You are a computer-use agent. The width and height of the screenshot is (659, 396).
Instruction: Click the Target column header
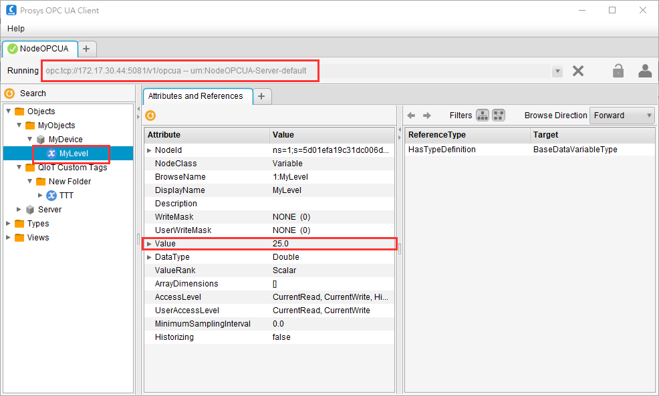[592, 135]
